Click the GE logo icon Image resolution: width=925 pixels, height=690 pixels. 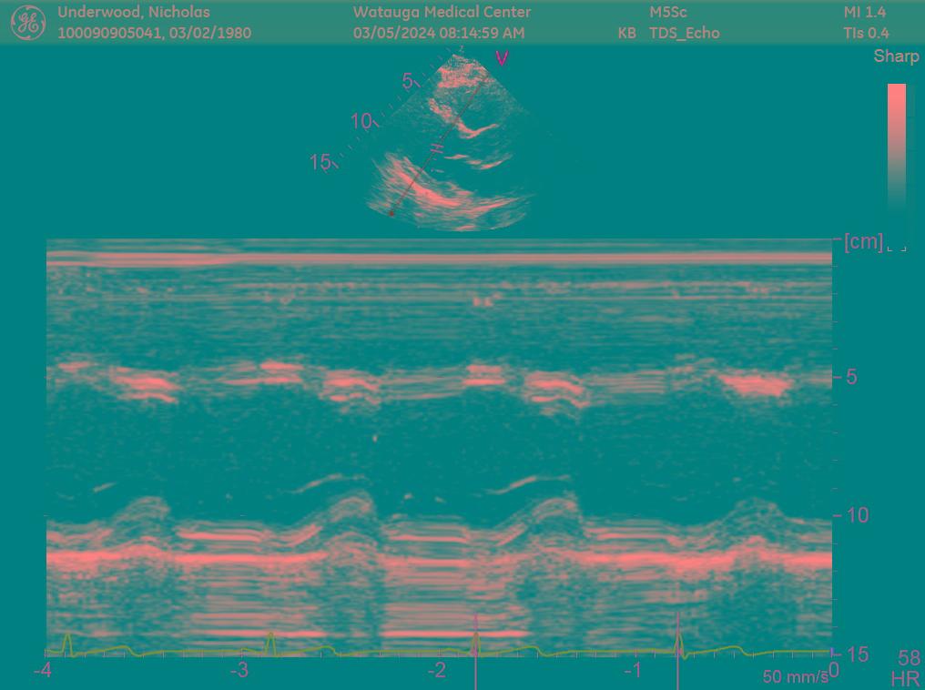coord(27,23)
